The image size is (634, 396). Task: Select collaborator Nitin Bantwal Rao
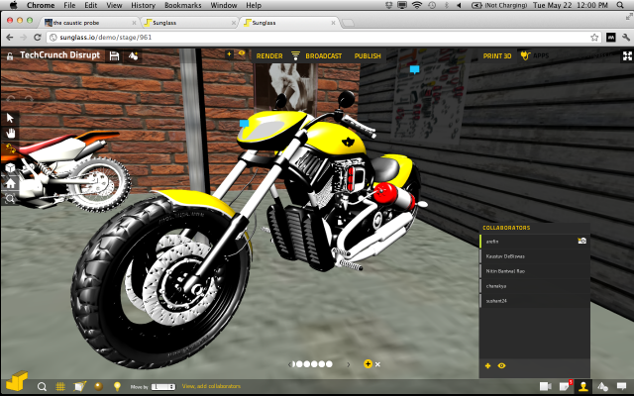coord(534,271)
